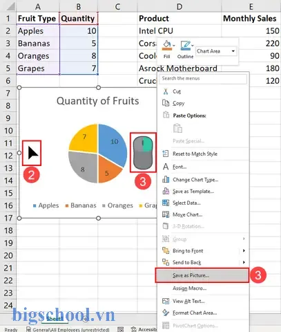
Task: Choose Change Chart Type... entry
Action: pyautogui.click(x=195, y=180)
